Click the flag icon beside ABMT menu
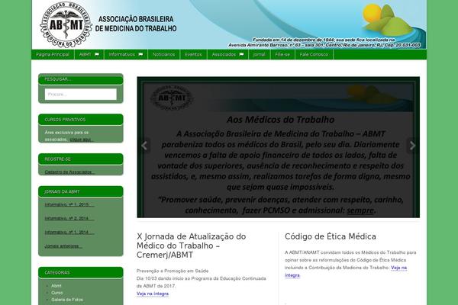 pos(97,55)
